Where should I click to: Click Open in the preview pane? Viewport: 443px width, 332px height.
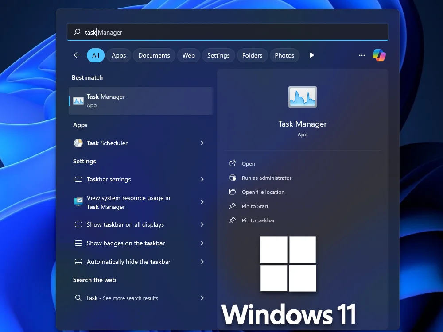coord(249,164)
